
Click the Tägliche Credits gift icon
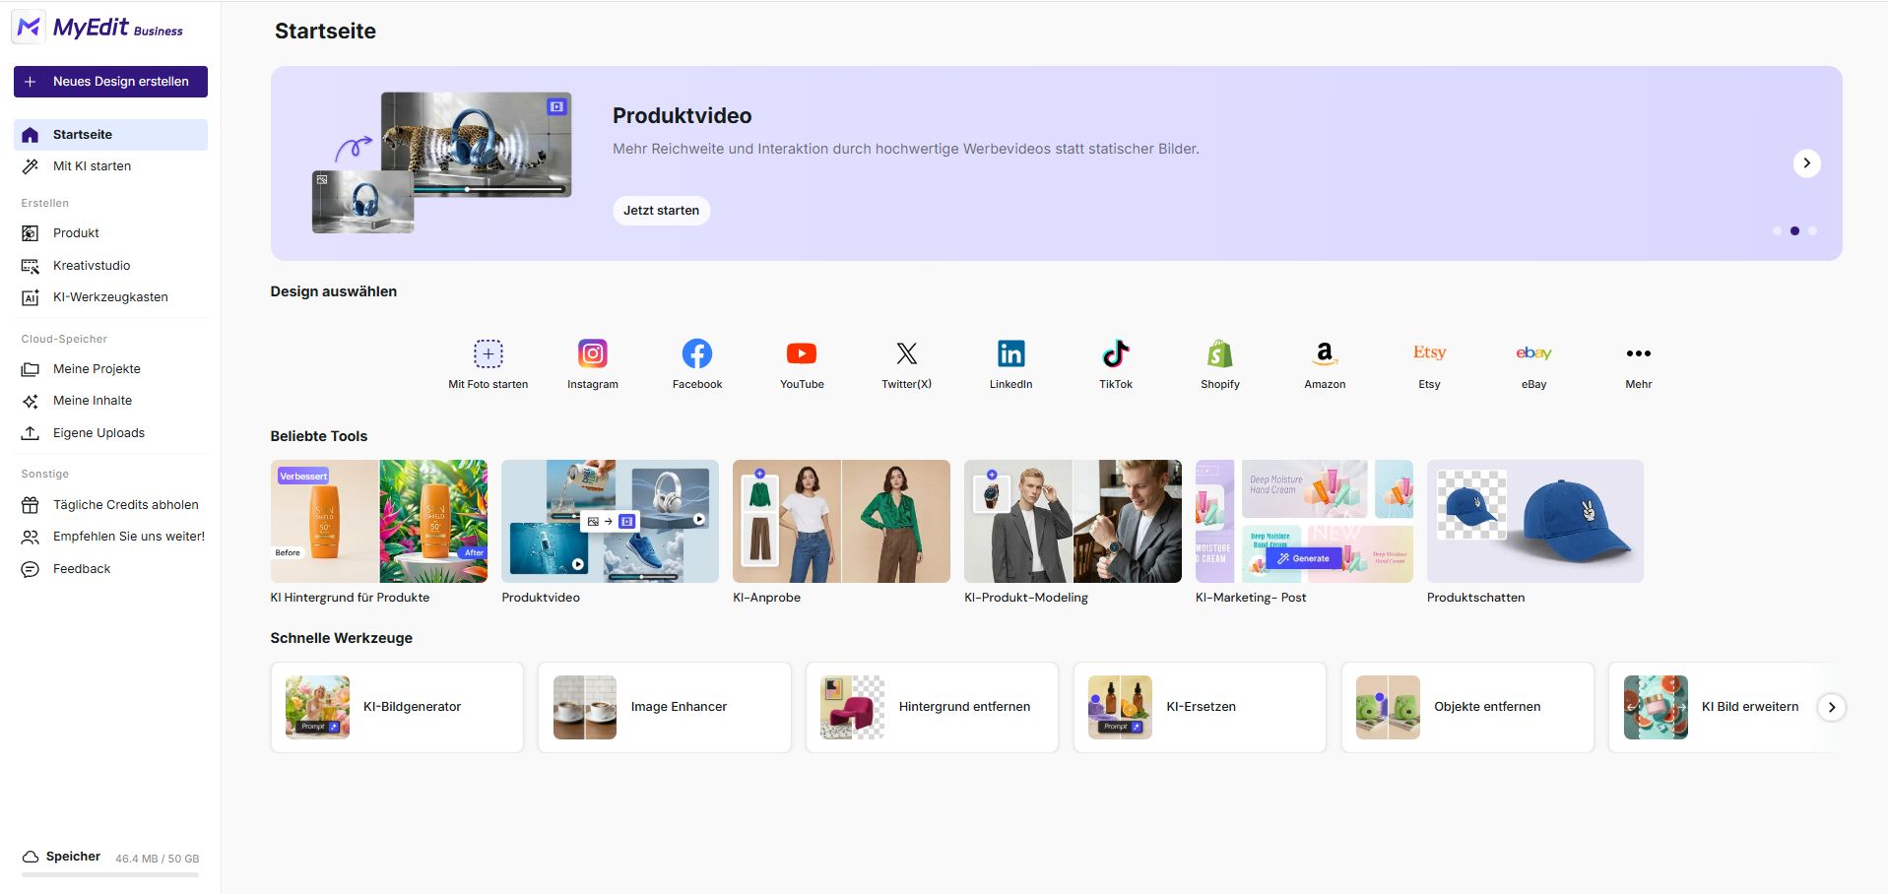pyautogui.click(x=31, y=505)
